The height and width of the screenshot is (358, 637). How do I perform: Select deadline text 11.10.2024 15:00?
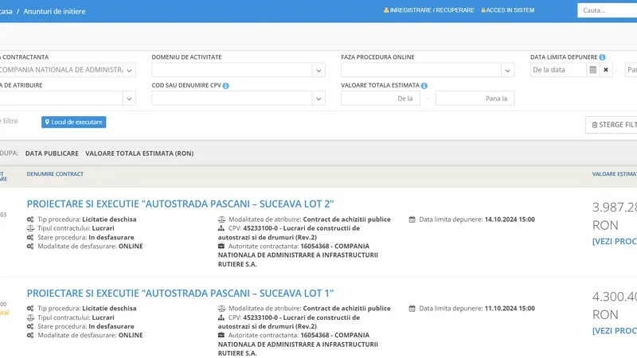(510, 309)
